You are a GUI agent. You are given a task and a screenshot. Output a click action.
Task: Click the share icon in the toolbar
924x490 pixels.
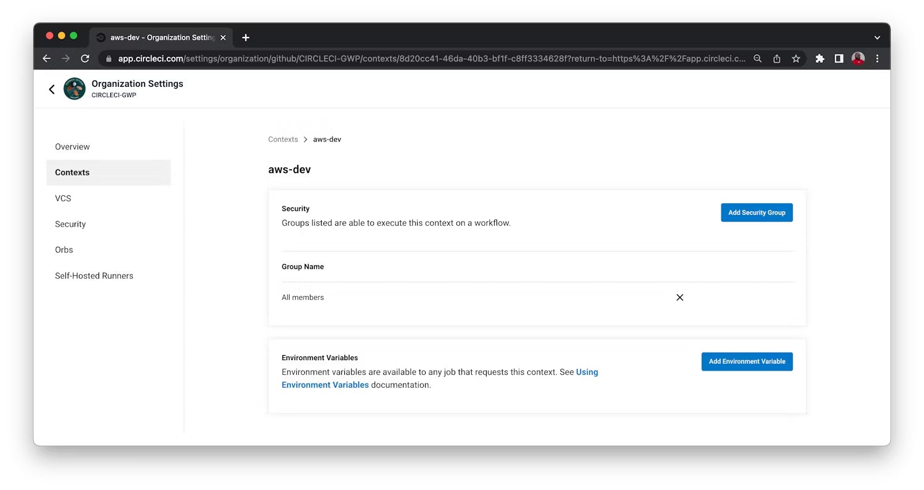(777, 58)
